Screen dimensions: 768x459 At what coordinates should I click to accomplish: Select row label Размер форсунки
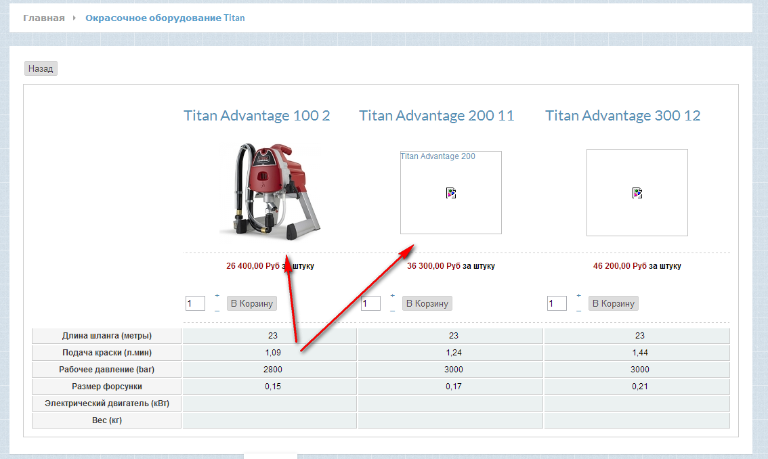[x=107, y=387]
